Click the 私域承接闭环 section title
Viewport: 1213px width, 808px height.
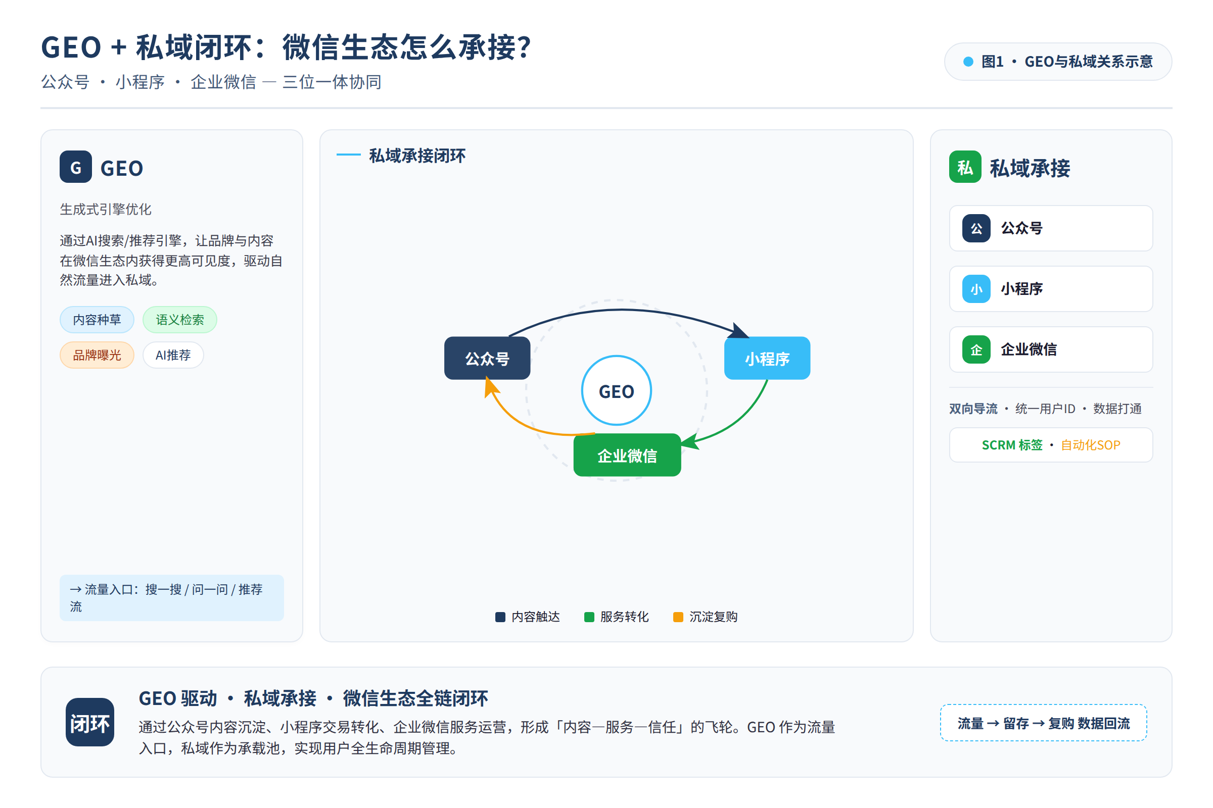tap(417, 156)
